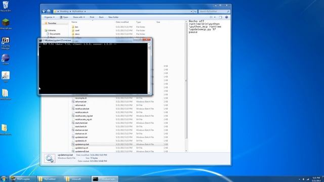Screen dimensions: 324x182
Task: Select Favorites in the navigation pane
Action: tap(52, 23)
